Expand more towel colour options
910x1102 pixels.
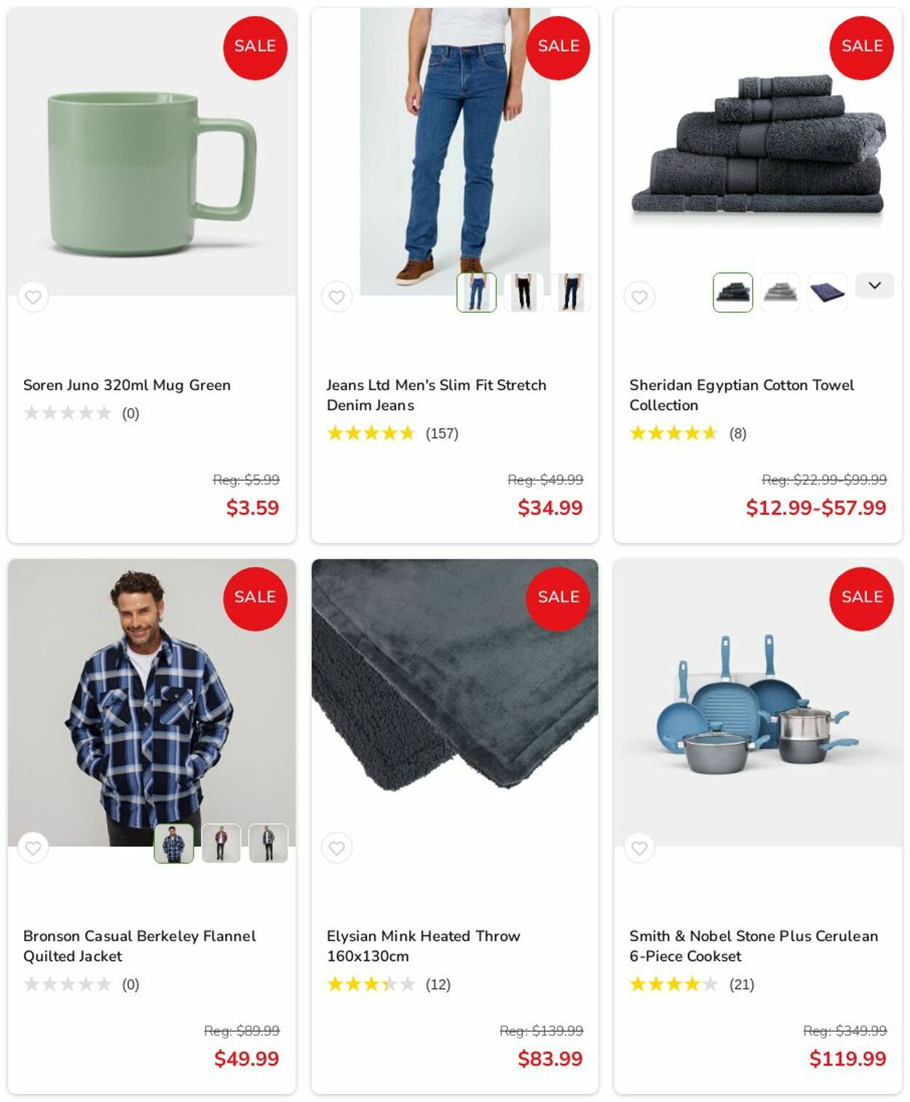[x=874, y=285]
